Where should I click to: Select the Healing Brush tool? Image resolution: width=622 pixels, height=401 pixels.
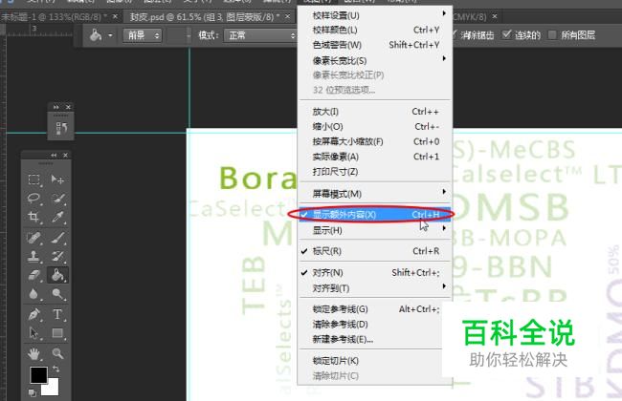tap(34, 238)
